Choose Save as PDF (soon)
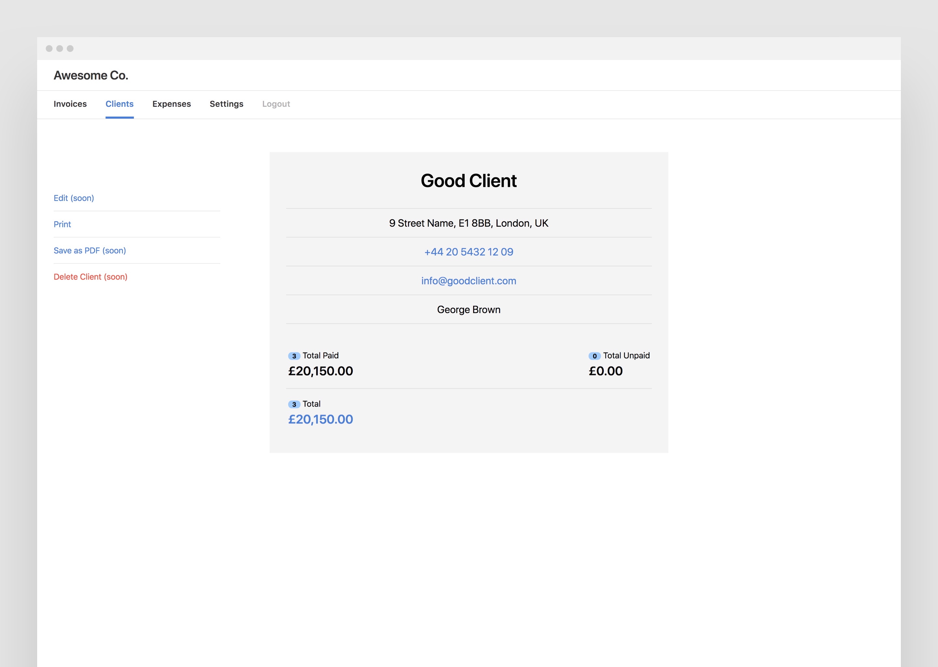938x667 pixels. coord(90,250)
